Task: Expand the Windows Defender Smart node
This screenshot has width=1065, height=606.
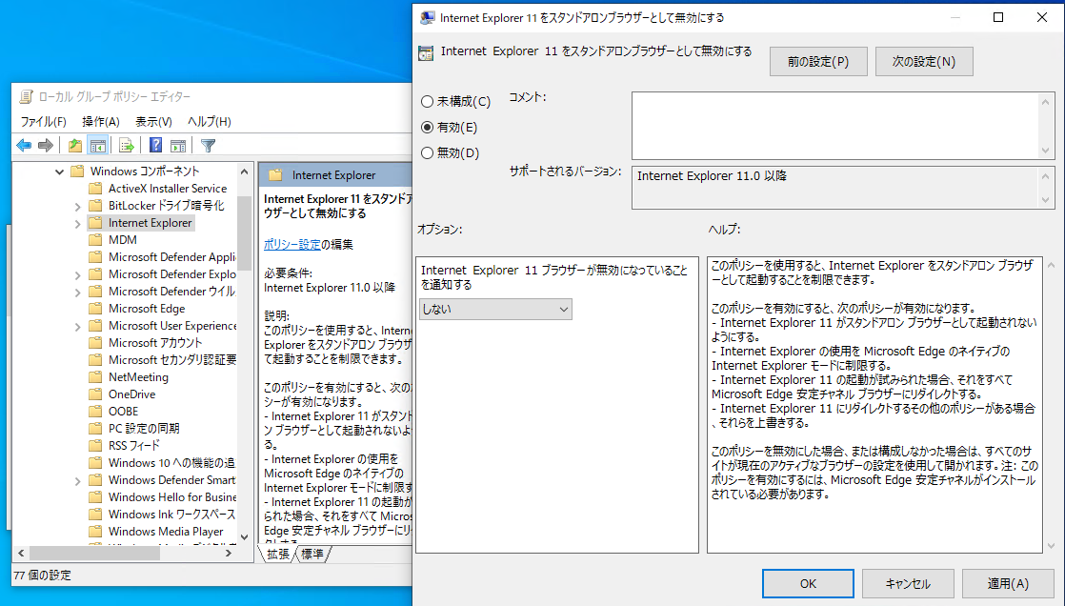Action: point(77,480)
